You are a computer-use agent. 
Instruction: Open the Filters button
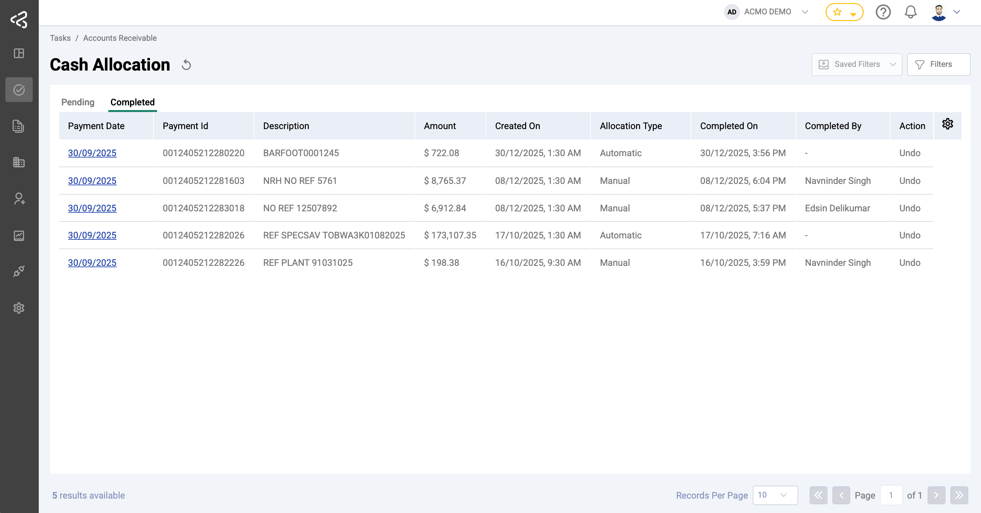click(x=938, y=64)
